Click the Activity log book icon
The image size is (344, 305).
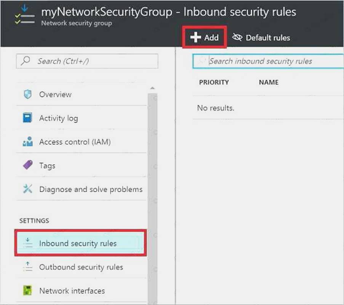pos(28,118)
